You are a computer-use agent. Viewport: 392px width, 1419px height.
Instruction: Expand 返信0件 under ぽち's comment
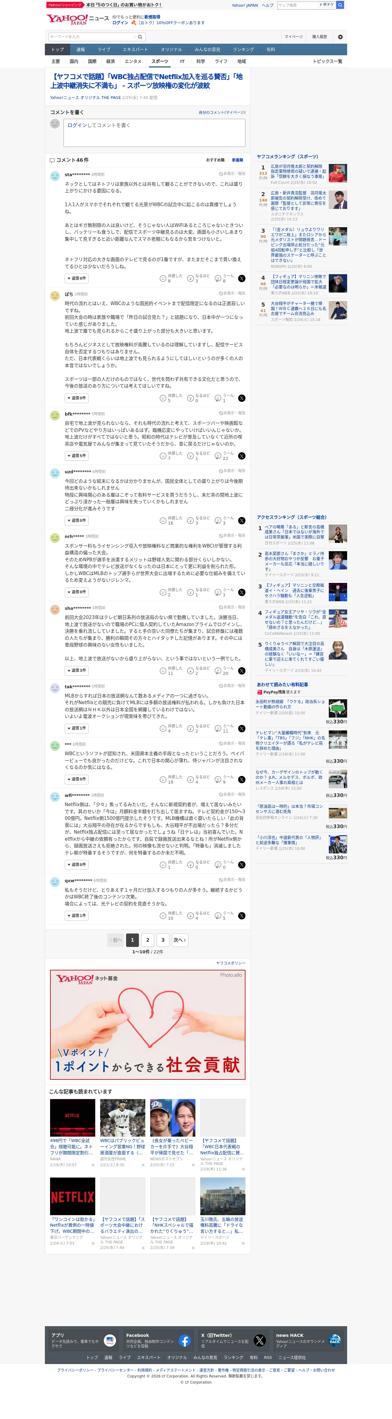click(x=77, y=398)
